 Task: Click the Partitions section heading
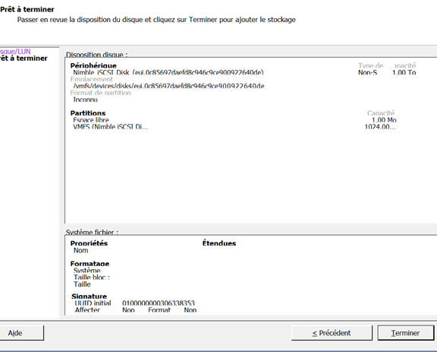click(88, 113)
